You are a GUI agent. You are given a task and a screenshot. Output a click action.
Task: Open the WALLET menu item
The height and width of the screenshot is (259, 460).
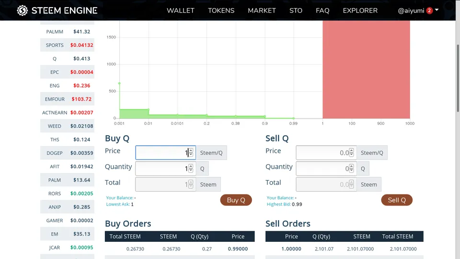(x=181, y=11)
